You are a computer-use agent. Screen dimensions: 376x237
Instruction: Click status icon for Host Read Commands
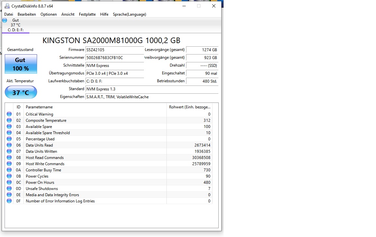9,157
